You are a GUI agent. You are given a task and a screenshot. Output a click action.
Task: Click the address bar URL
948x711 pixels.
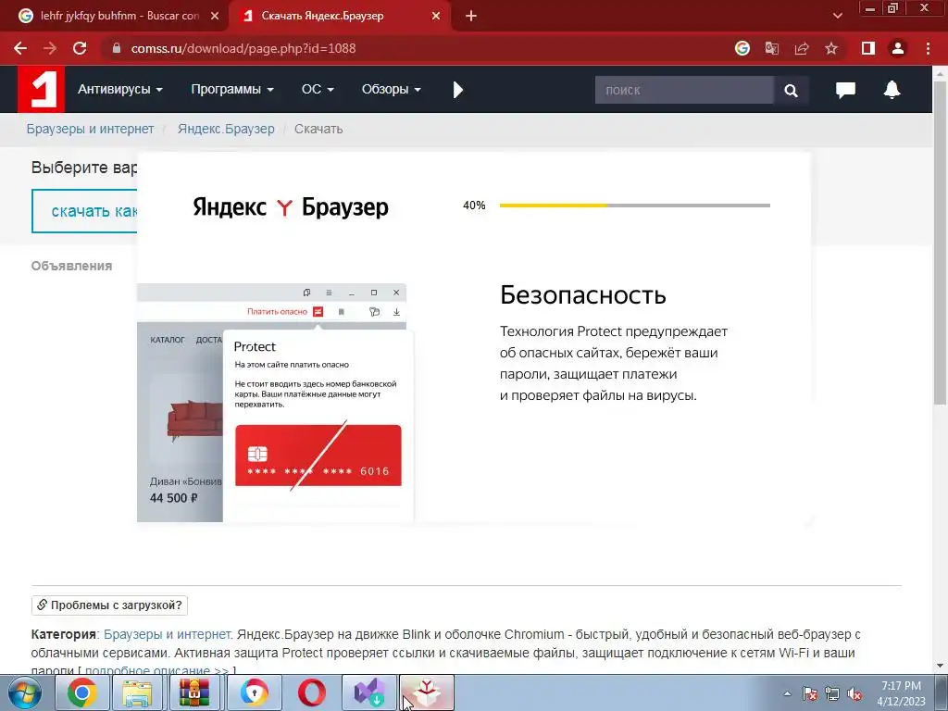click(x=243, y=48)
